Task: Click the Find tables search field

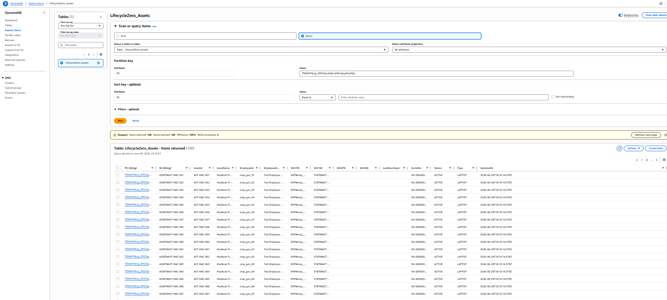Action: (x=81, y=45)
